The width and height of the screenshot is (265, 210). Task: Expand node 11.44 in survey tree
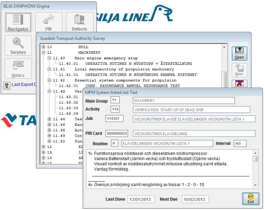49,119
